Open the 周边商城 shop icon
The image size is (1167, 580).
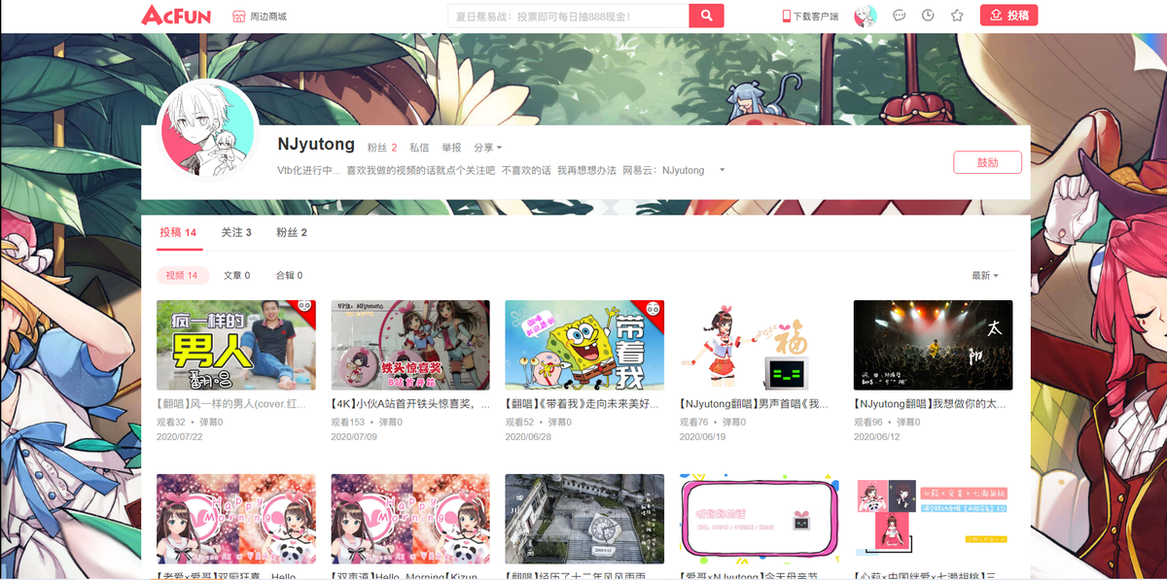pyautogui.click(x=238, y=17)
